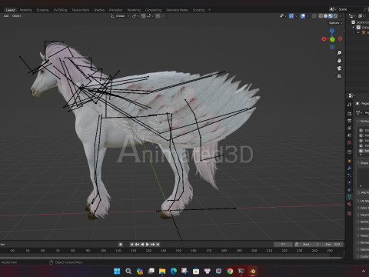The height and width of the screenshot is (277, 369).
Task: Click the Z axis on navigation gizmo
Action: coord(332,31)
